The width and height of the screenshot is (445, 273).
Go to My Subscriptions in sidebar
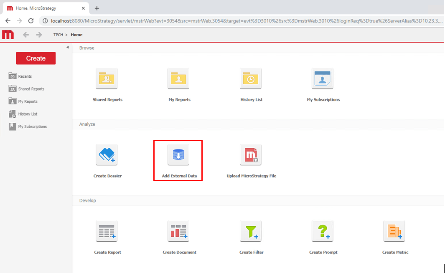coord(32,126)
